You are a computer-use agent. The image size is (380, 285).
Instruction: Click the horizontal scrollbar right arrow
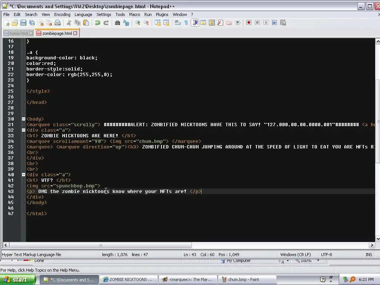coord(372,245)
